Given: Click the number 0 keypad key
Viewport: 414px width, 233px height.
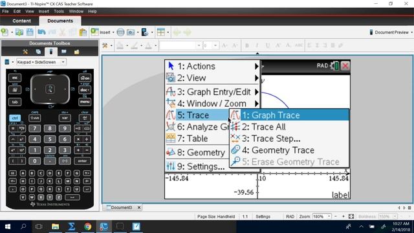Looking at the screenshot, I should [x=34, y=161].
